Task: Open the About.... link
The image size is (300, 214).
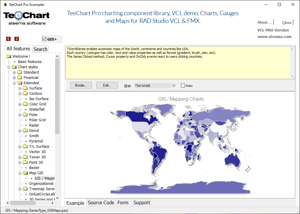Action: [265, 22]
